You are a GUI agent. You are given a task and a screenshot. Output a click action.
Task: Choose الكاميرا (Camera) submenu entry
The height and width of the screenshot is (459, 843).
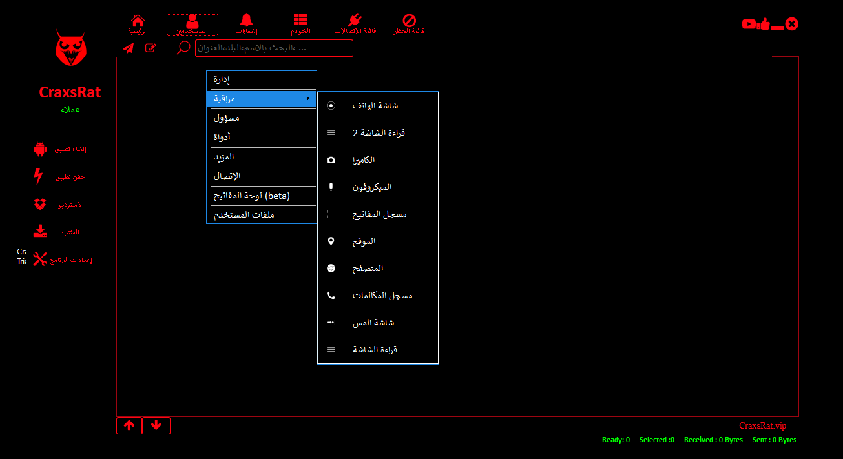(378, 160)
